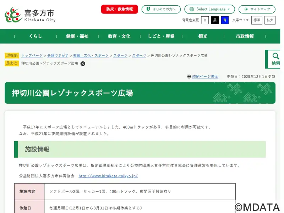Open the kitakata-taikyo.jp website link
This screenshot has width=284, height=213.
108,176
